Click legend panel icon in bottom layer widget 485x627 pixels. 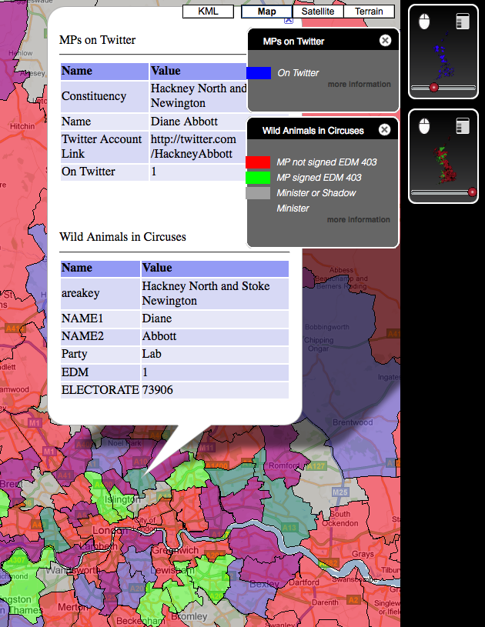(x=463, y=126)
